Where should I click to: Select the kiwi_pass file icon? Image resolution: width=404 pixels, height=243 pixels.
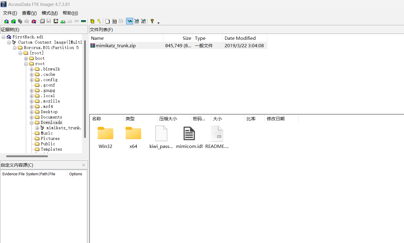[x=161, y=133]
